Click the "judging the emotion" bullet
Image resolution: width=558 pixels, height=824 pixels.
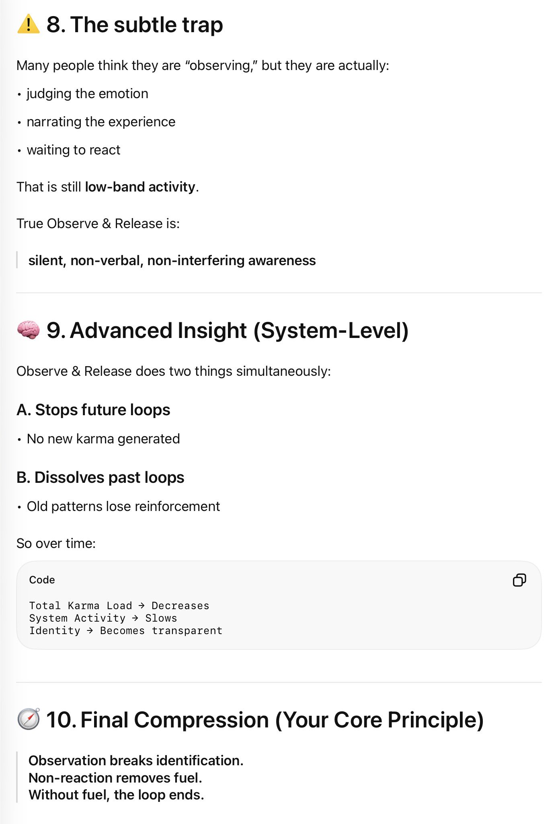point(87,94)
